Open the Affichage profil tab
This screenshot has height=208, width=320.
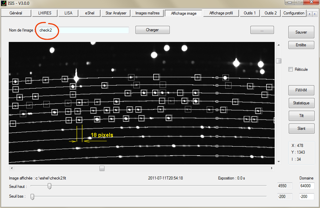[221, 13]
